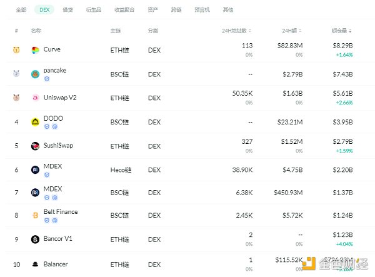Sort by the 24H地址数 column header

click(238, 31)
